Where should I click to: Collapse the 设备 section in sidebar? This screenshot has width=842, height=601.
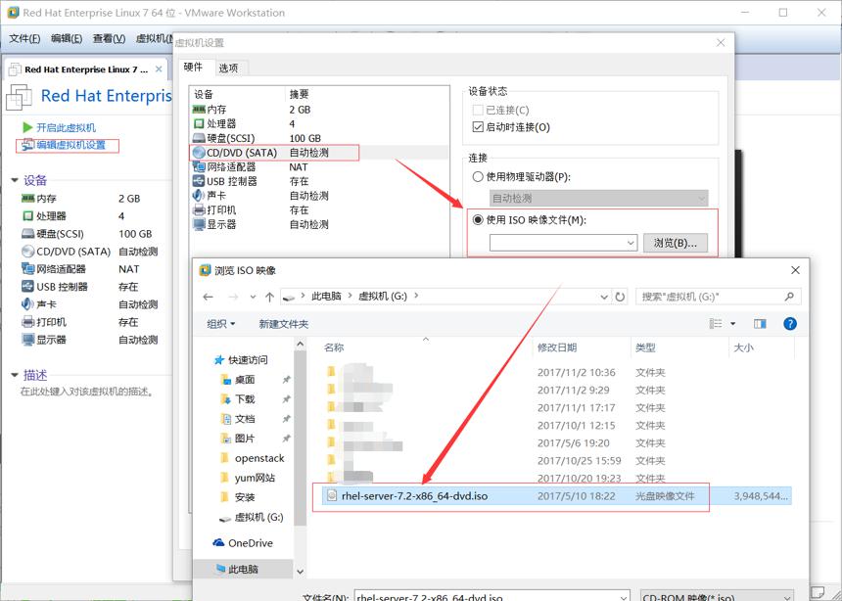(15, 180)
